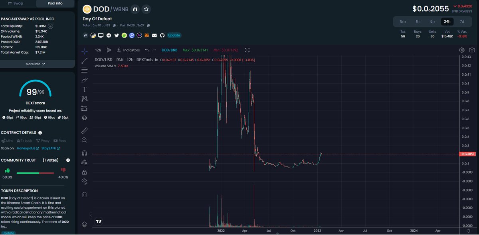The width and height of the screenshot is (479, 235).
Task: Collapse the drawing toolbar with small arrow
Action: coord(92,215)
